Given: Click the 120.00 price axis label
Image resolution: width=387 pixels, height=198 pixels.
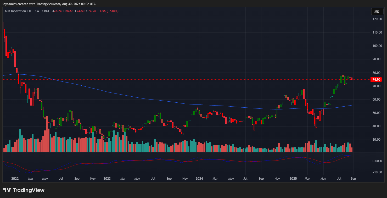Looking at the screenshot, I should (377, 19).
